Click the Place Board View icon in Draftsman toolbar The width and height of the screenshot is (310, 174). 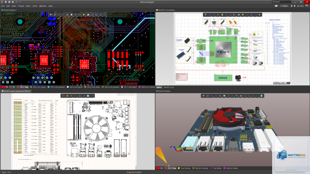63,96
